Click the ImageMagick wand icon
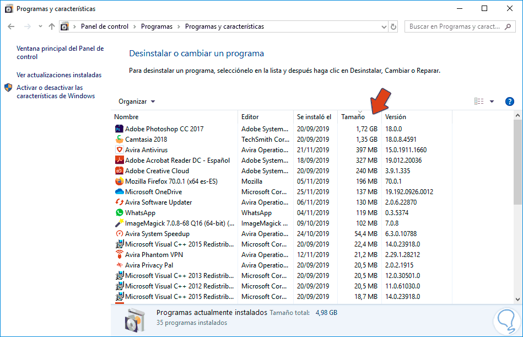The image size is (523, 337). pos(119,223)
